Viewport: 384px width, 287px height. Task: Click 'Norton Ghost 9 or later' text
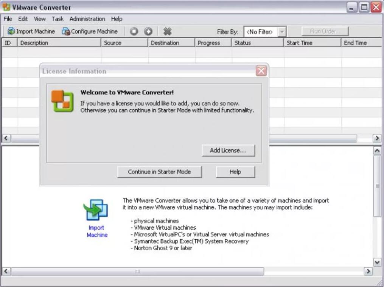point(162,248)
